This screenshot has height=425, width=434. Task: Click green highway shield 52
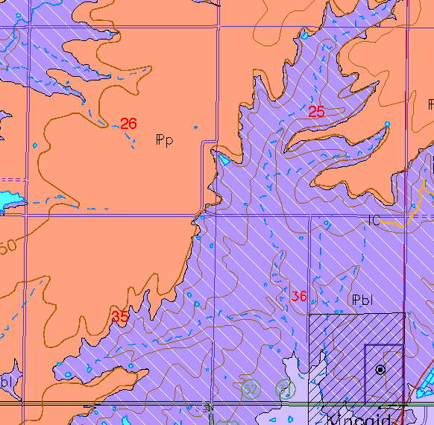(251, 389)
